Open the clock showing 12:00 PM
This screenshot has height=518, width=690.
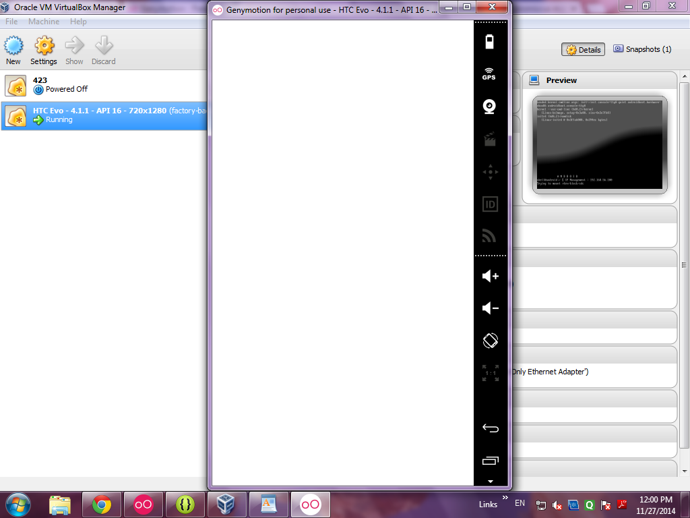(656, 505)
